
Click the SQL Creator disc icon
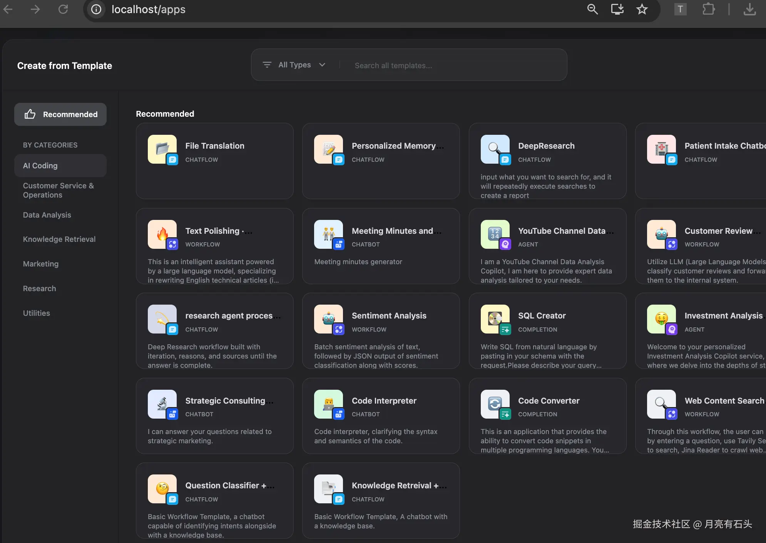coord(495,318)
